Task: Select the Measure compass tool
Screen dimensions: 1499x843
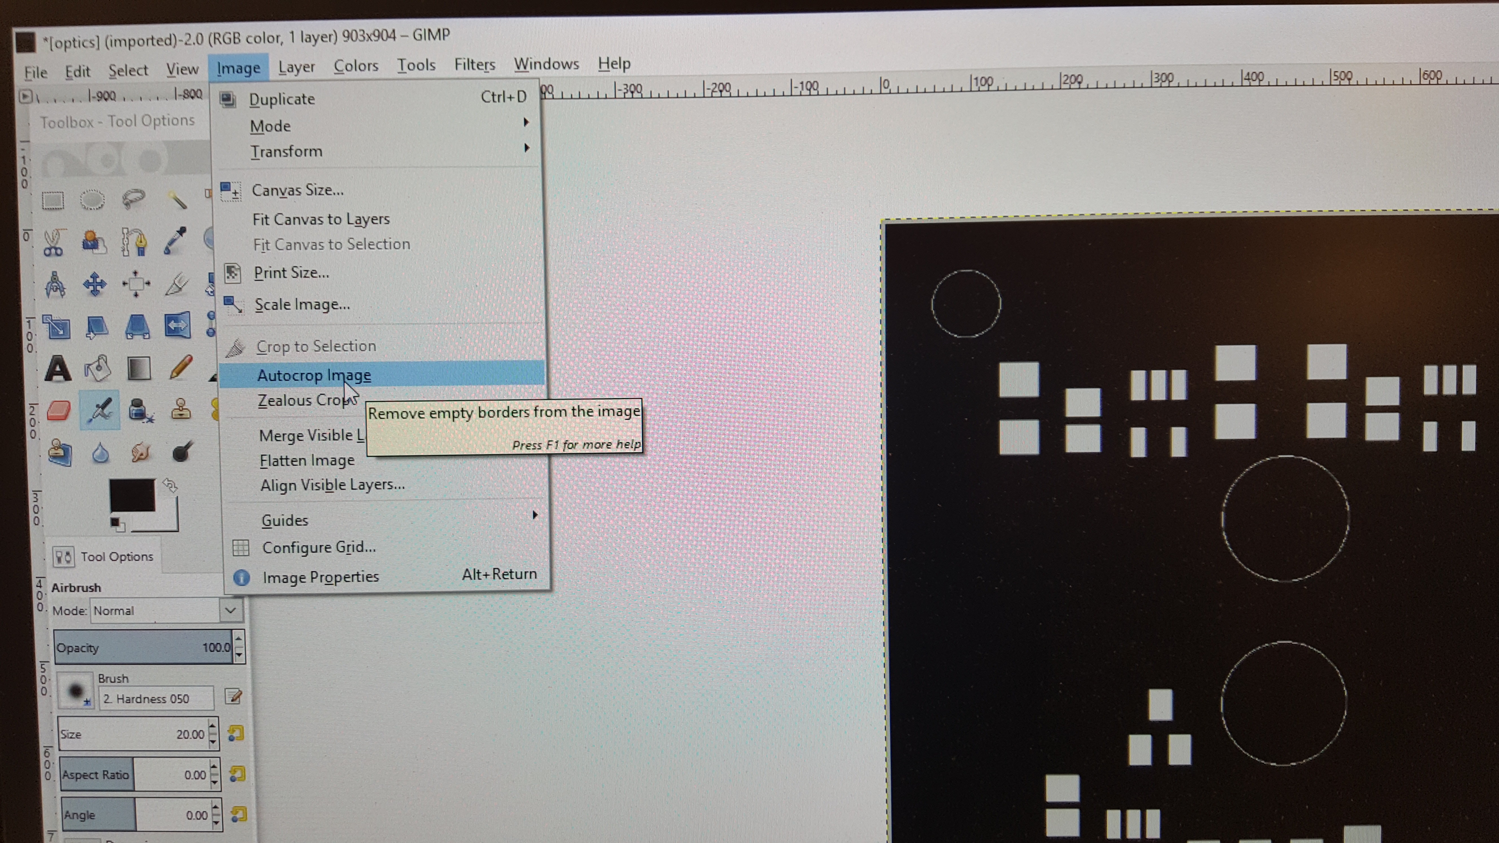Action: (x=55, y=285)
